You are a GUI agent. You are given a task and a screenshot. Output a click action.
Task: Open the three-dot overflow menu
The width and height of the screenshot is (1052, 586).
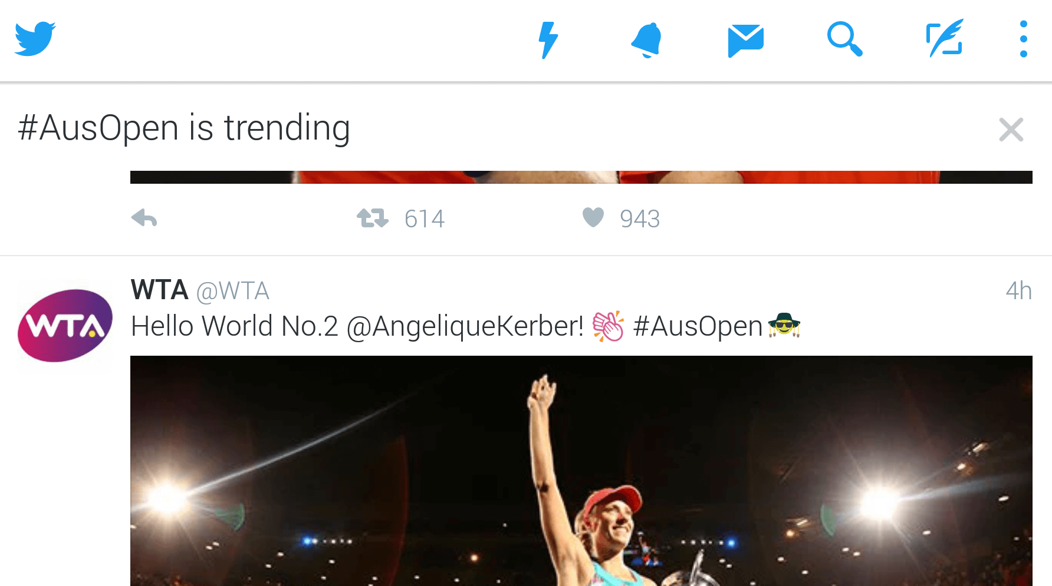[x=1023, y=39]
